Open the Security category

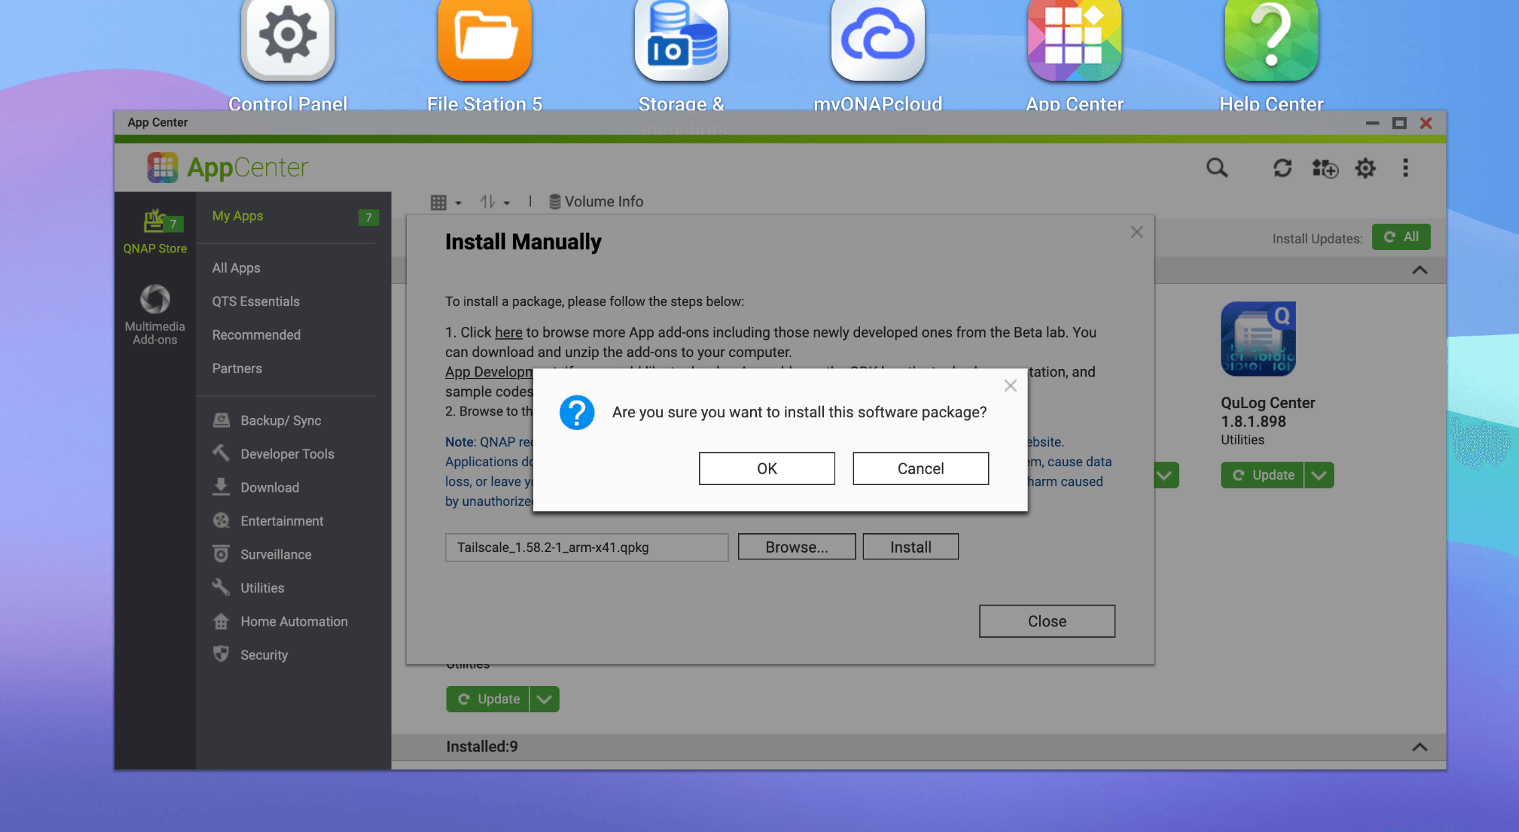[264, 654]
